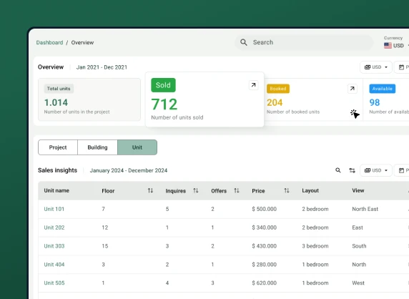Open the Sales insights calendar period picker

[402, 170]
